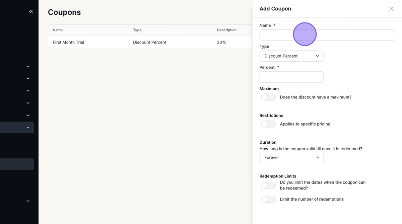The width and height of the screenshot is (402, 224).
Task: Open the Forever duration dropdown
Action: [x=291, y=157]
